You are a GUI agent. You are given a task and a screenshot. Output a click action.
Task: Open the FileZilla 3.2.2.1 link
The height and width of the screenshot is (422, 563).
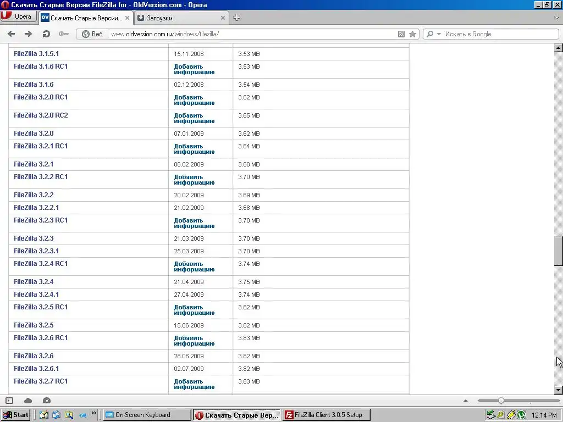click(36, 207)
